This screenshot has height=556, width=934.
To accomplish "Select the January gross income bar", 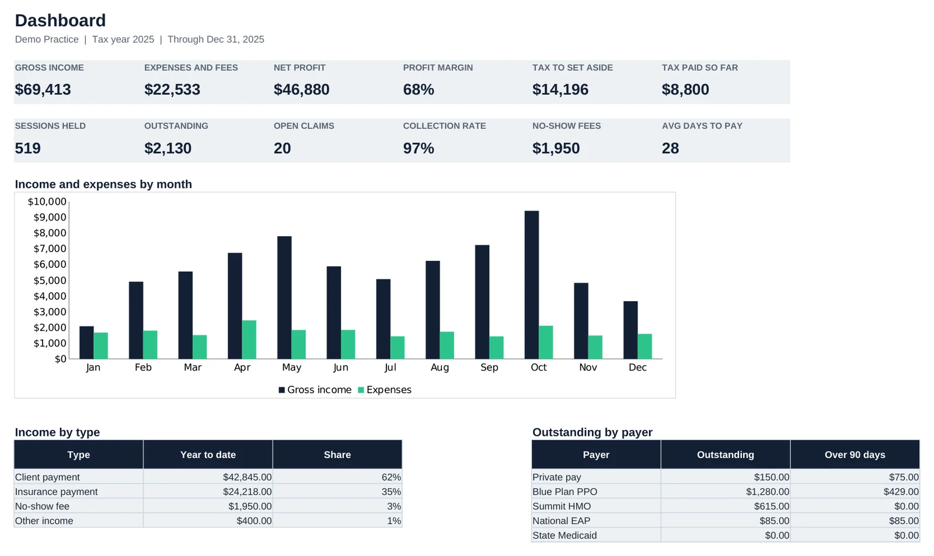I will tap(86, 342).
